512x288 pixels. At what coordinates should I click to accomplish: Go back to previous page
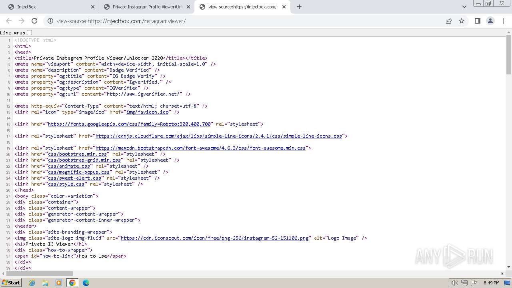pos(9,21)
